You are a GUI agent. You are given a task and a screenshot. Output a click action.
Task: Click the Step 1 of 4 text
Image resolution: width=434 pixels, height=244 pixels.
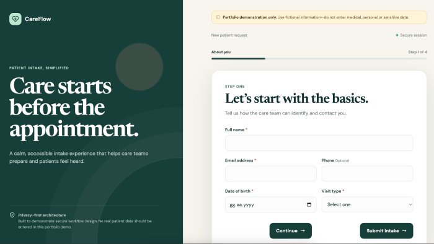(417, 52)
